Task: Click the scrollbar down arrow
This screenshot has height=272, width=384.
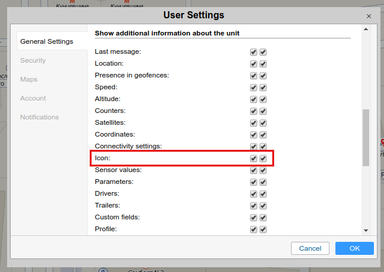Action: click(x=366, y=231)
